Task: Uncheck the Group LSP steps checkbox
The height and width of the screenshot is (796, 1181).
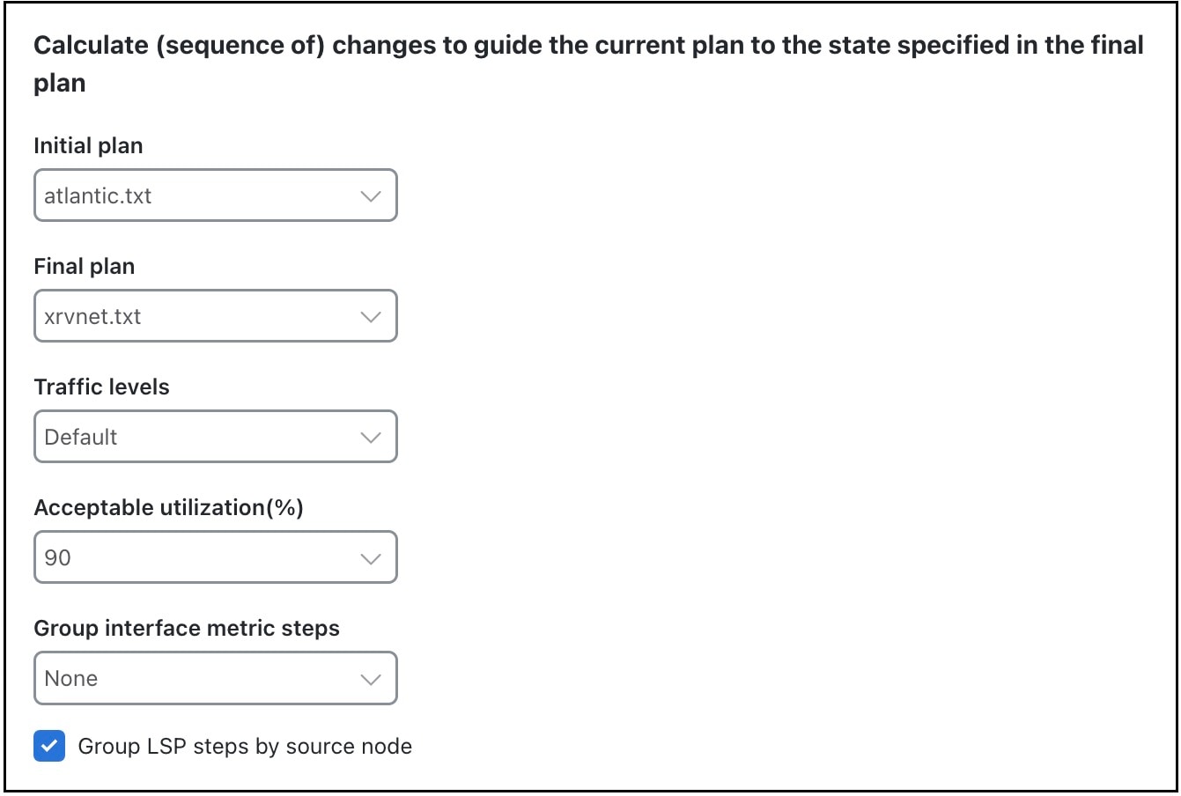Action: (x=49, y=746)
